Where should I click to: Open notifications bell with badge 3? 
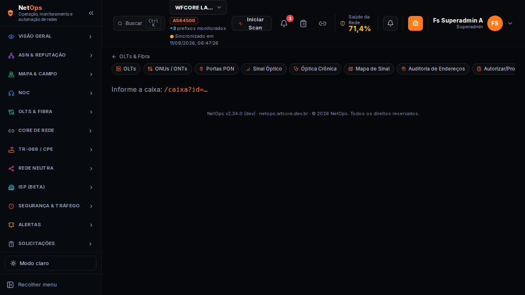click(x=284, y=23)
